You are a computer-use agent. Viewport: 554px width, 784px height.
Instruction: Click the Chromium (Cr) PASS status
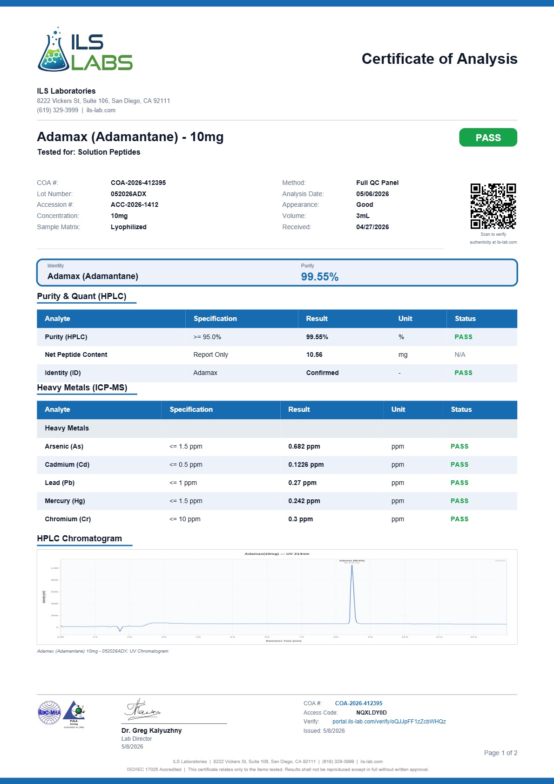pos(459,519)
